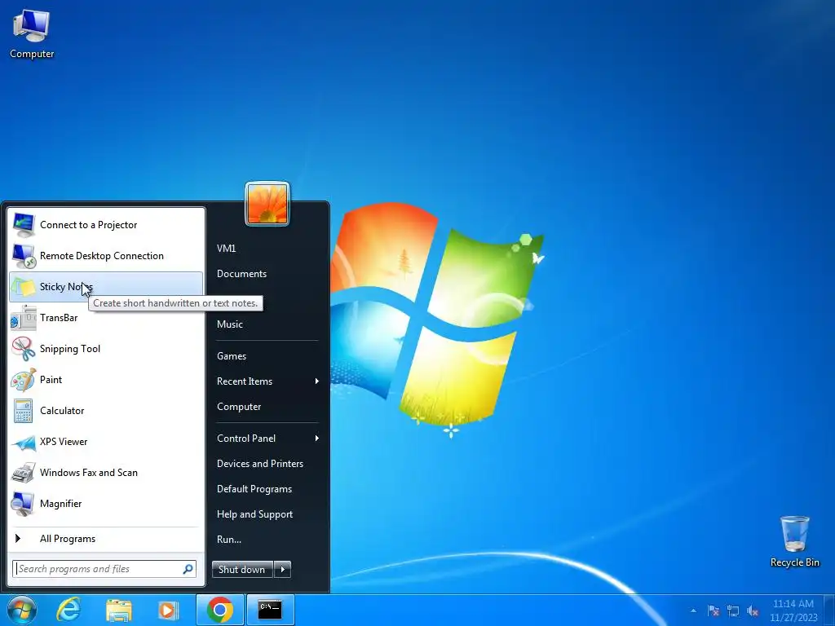The height and width of the screenshot is (626, 835).
Task: Launch the Paint palette icon
Action: 24,380
